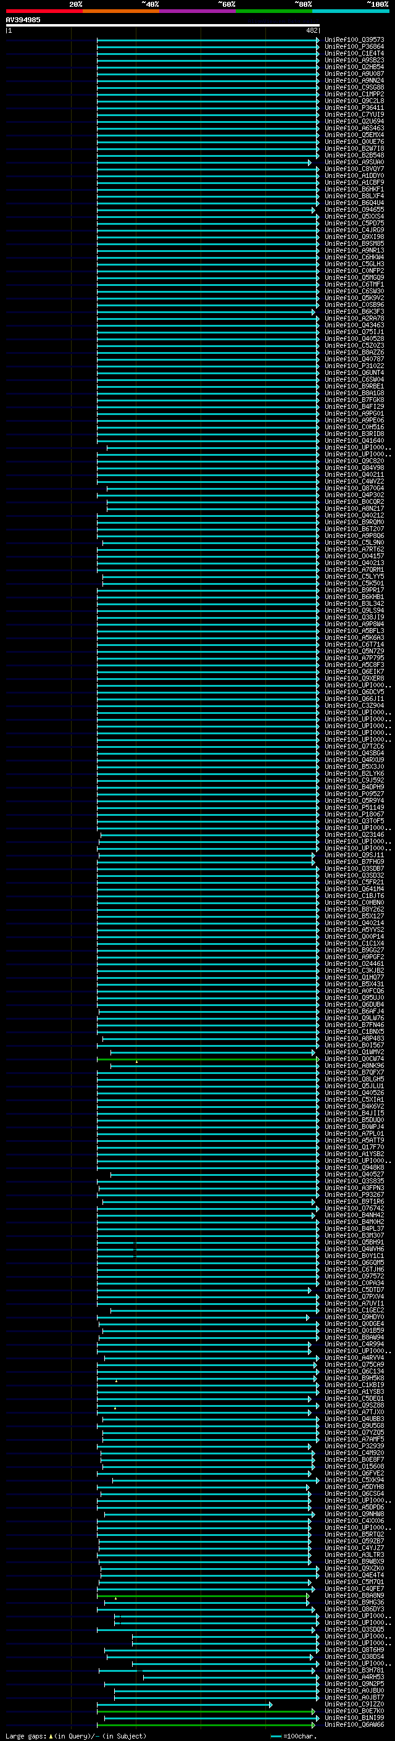395x1741 pixels.
Task: Select the UniRef100_Q0CW74 label
Action: (x=354, y=1059)
